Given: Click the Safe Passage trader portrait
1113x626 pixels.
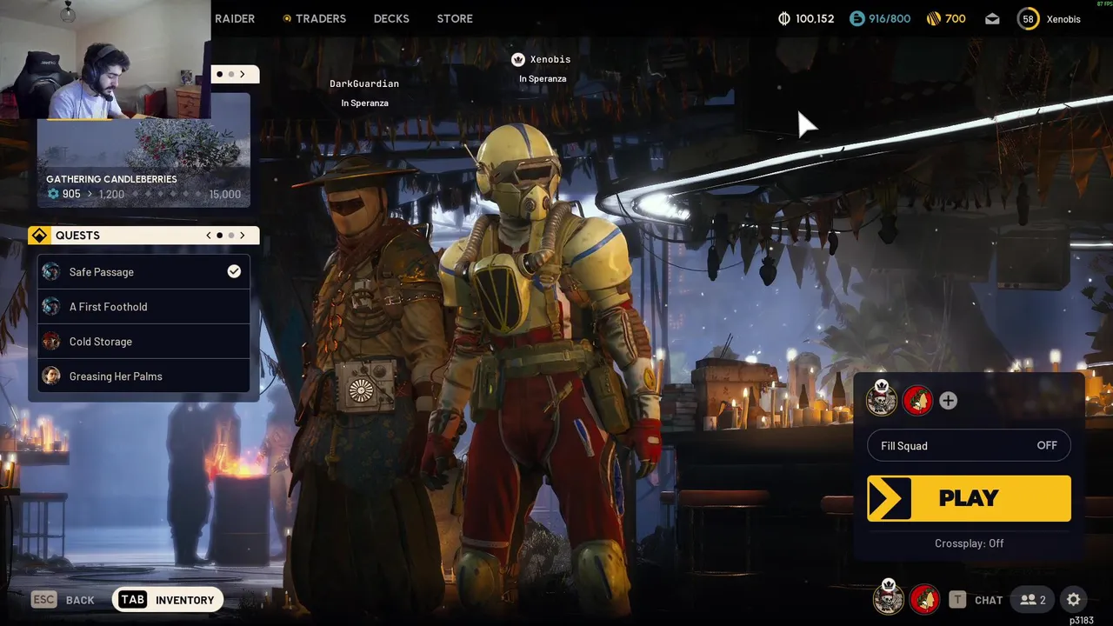Looking at the screenshot, I should [x=51, y=272].
